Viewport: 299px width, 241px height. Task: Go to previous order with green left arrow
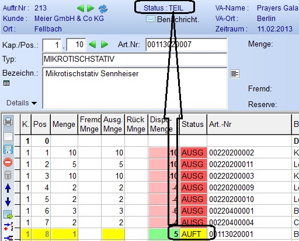point(81,8)
